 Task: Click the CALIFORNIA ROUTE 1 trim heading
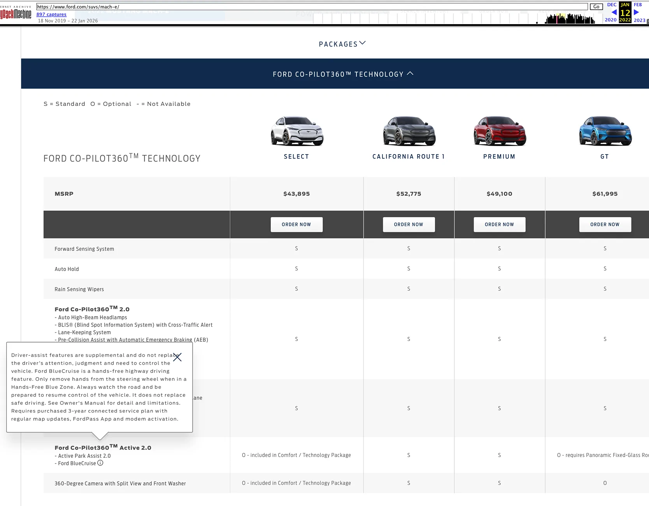click(x=409, y=156)
